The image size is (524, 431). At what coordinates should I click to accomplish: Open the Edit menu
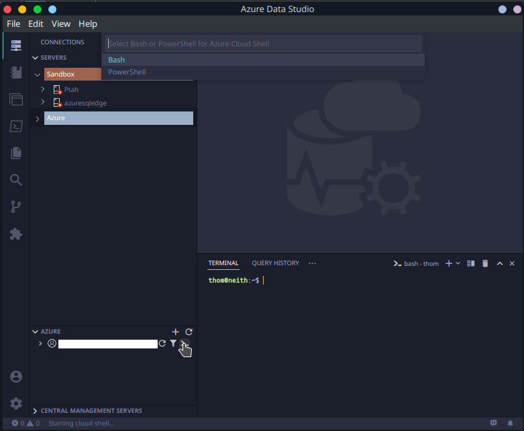36,23
